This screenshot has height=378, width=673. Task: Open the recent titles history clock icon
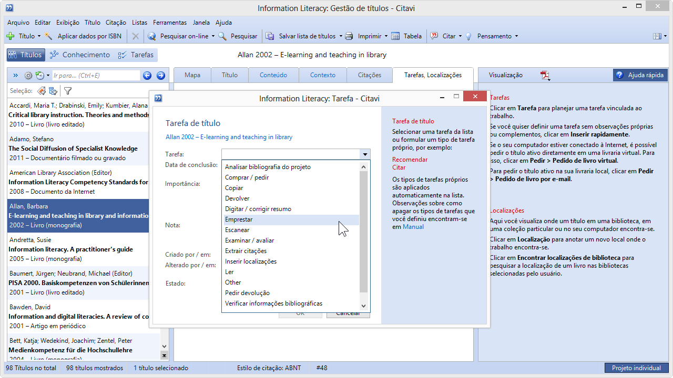coord(40,76)
